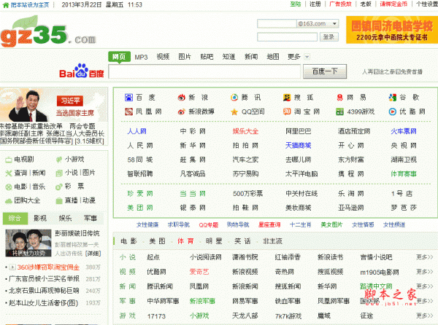The image size is (438, 325).
Task: Select the 视频 search tab
Action: point(163,57)
